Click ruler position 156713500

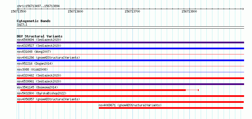tap(19, 11)
